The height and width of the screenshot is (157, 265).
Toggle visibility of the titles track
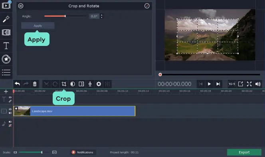click(x=10, y=97)
